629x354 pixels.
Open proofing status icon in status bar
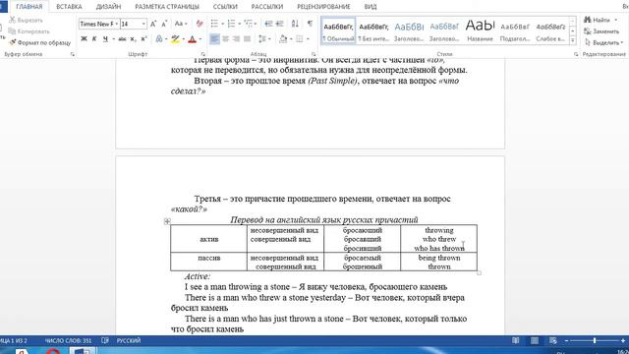[x=105, y=340]
